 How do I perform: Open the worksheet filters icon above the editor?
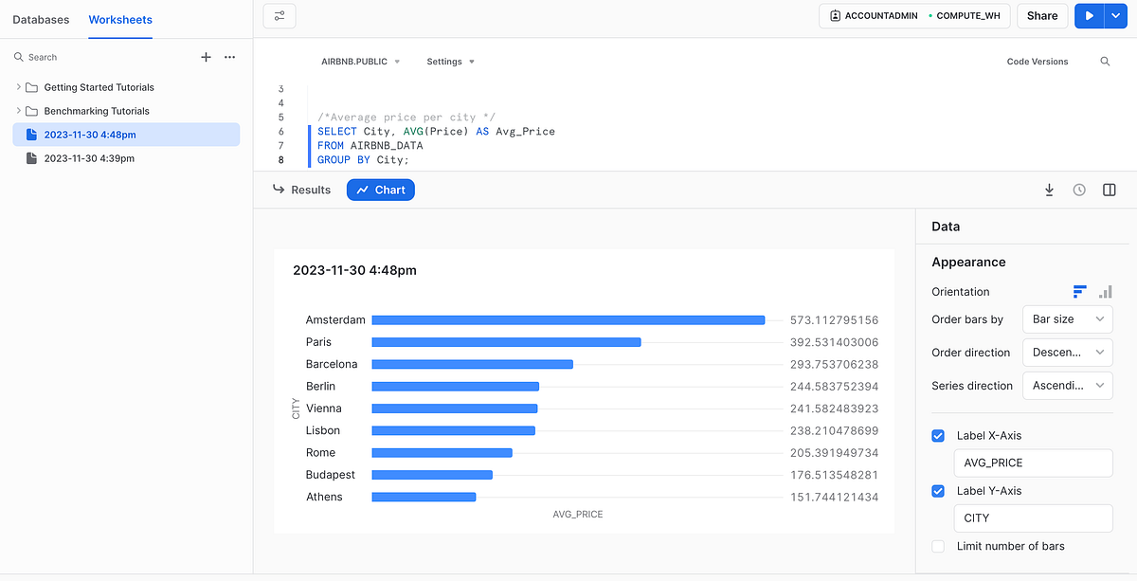[279, 16]
